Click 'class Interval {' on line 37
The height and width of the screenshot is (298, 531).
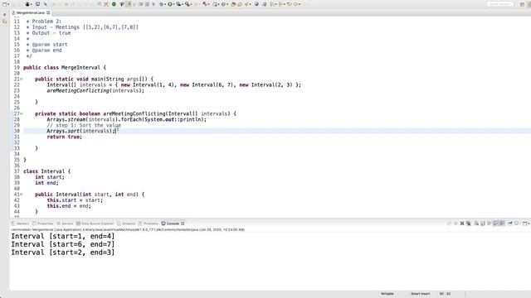click(x=46, y=171)
